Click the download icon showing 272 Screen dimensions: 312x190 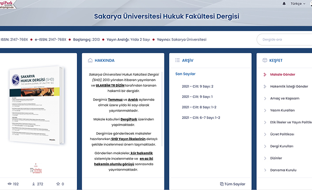(x=34, y=184)
